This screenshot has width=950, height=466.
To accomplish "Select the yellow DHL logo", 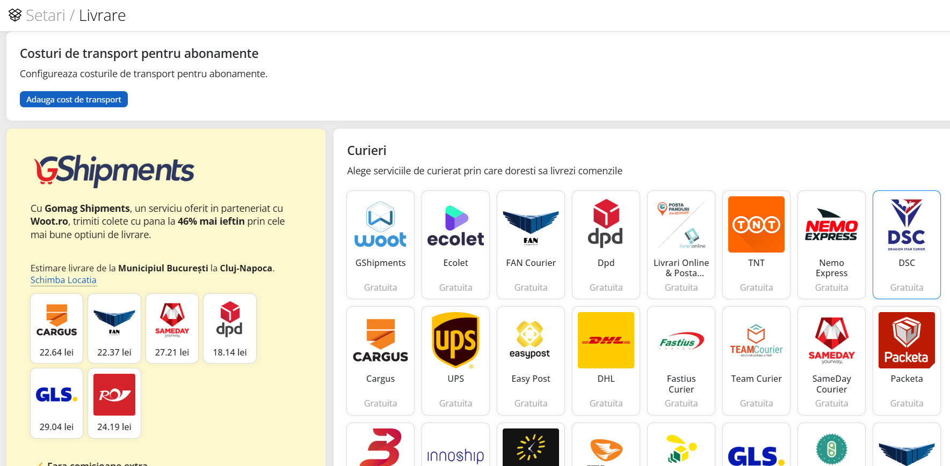I will point(606,340).
